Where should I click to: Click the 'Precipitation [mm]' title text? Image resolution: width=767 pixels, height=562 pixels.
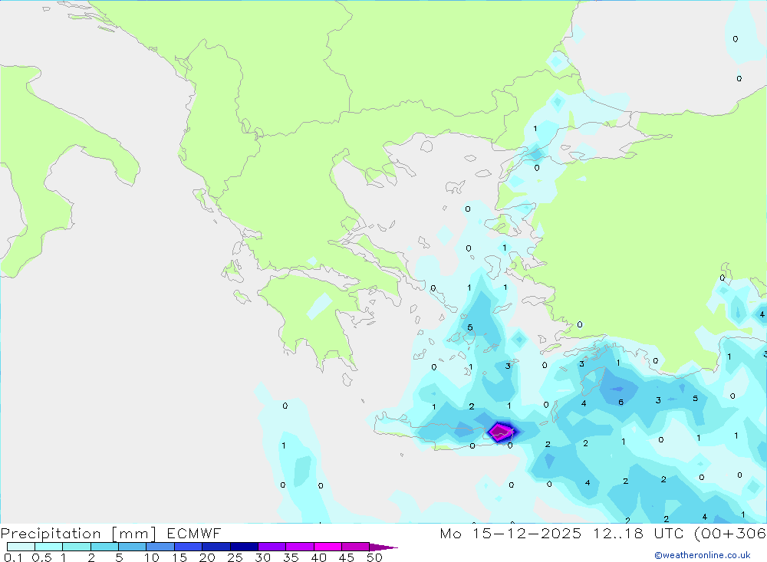click(78, 534)
